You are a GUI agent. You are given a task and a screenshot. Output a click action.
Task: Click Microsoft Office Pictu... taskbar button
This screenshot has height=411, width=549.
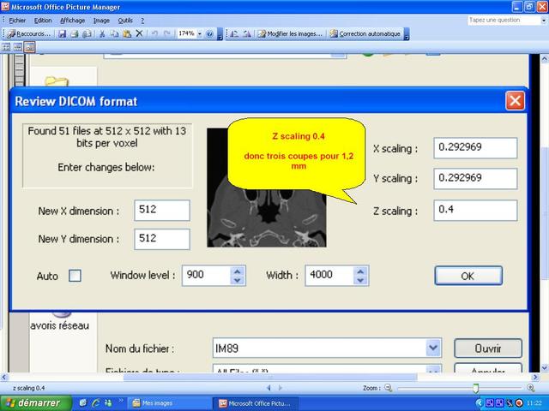pyautogui.click(x=256, y=403)
